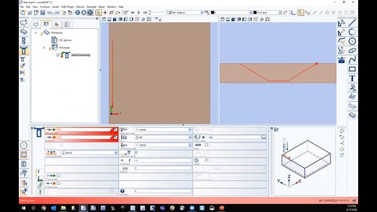Click the sparkle starburst icon in right toolbar
This screenshot has height=212, width=377.
342,60
